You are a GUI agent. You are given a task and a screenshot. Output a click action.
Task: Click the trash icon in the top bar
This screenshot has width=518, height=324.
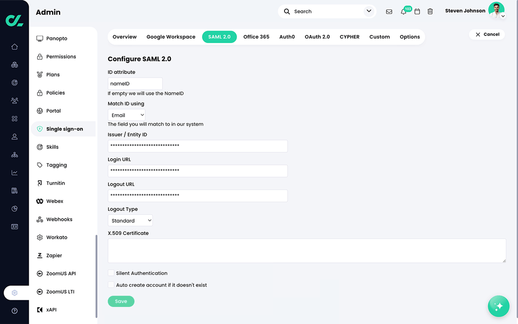pos(430,12)
